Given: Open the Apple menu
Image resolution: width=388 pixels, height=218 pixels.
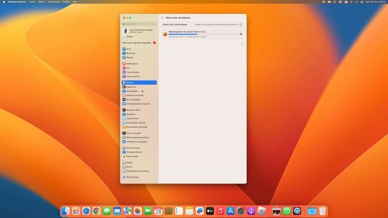Looking at the screenshot, I should click(x=4, y=2).
